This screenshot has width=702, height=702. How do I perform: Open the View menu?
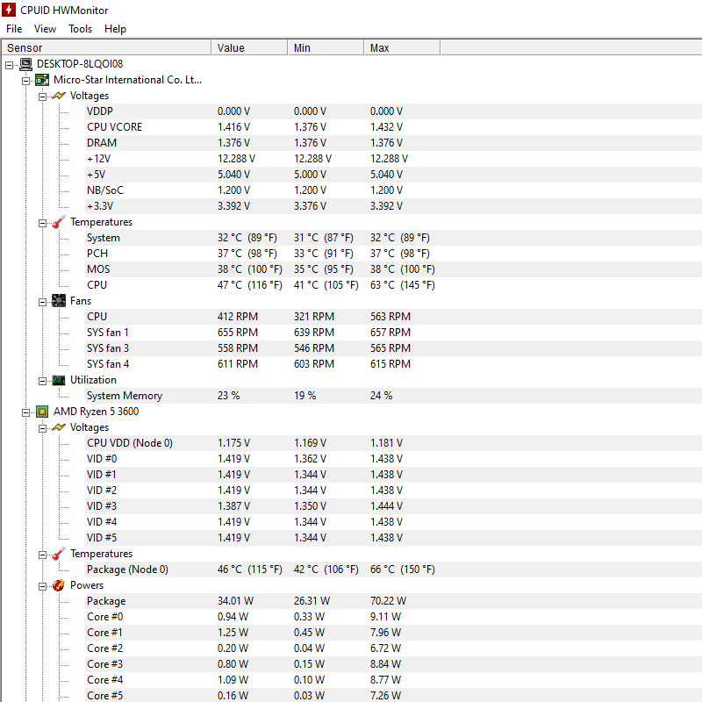coord(45,29)
